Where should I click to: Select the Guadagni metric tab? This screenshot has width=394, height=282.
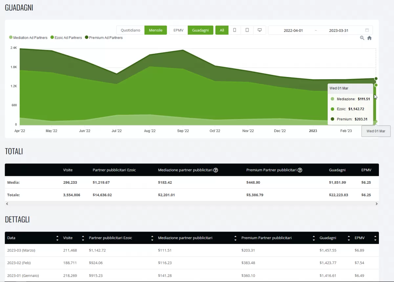[200, 30]
